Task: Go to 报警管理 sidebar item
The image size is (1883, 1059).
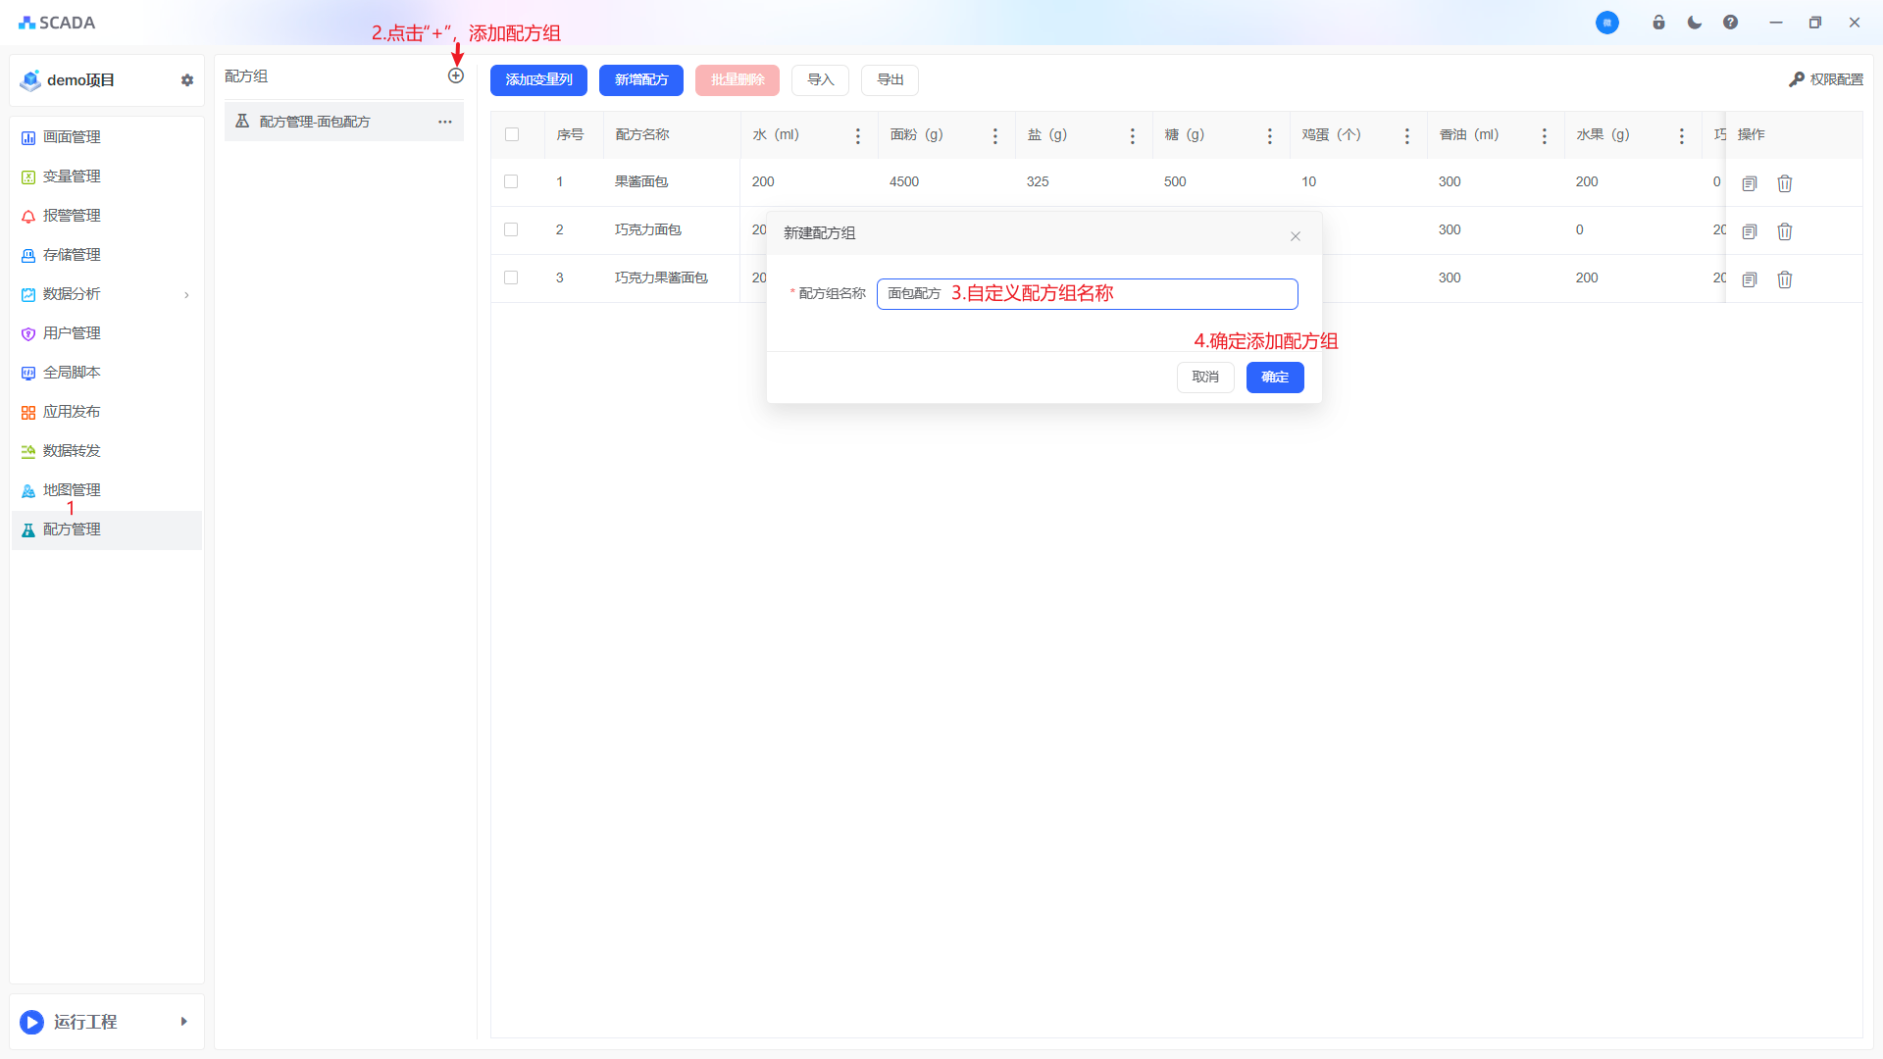Action: tap(72, 216)
